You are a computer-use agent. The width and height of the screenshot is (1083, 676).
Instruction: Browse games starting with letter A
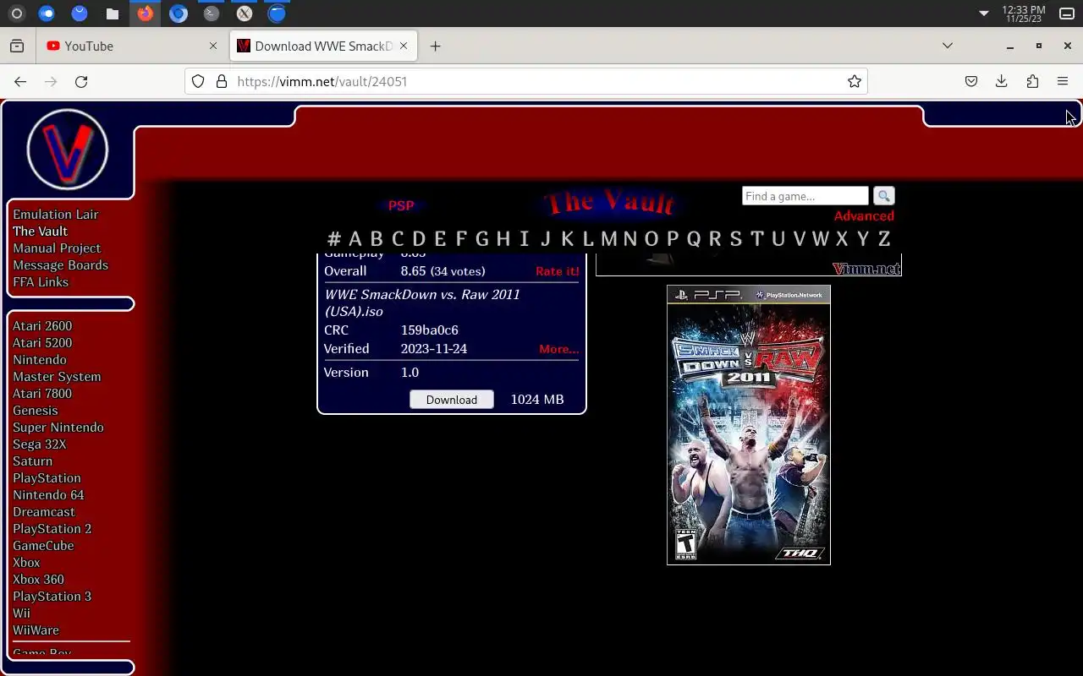(355, 238)
